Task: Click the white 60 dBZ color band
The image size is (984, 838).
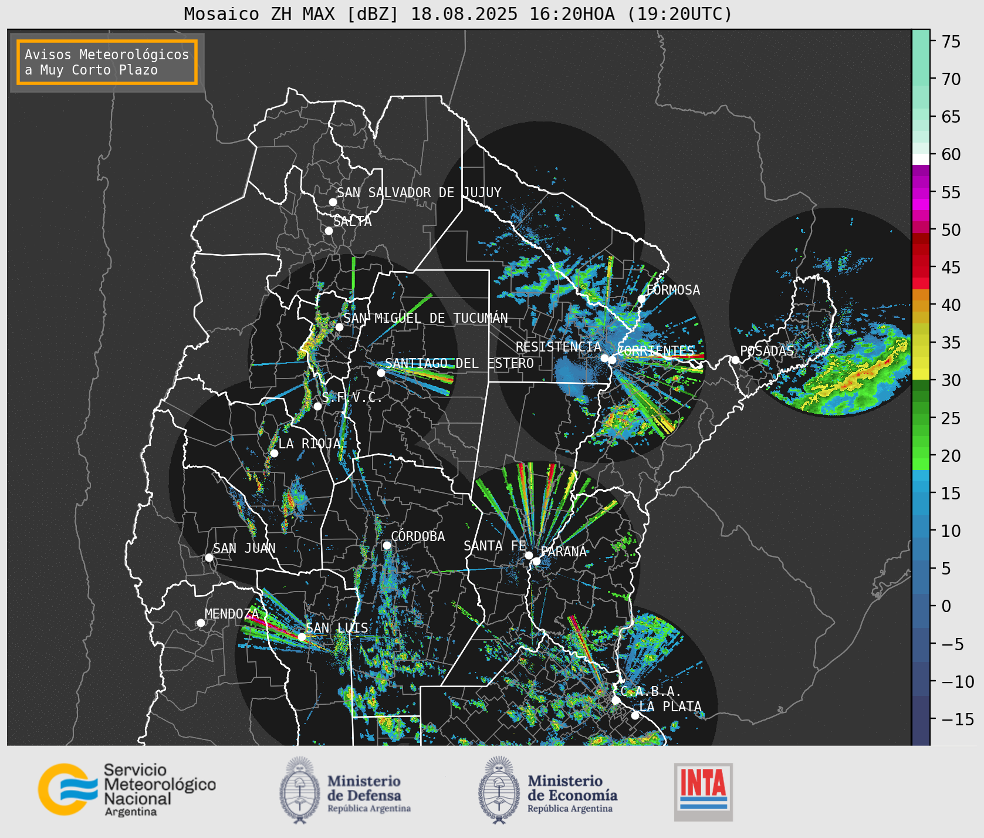Action: click(921, 158)
